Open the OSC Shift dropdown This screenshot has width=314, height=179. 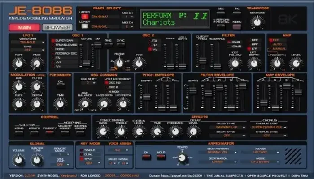point(88,82)
